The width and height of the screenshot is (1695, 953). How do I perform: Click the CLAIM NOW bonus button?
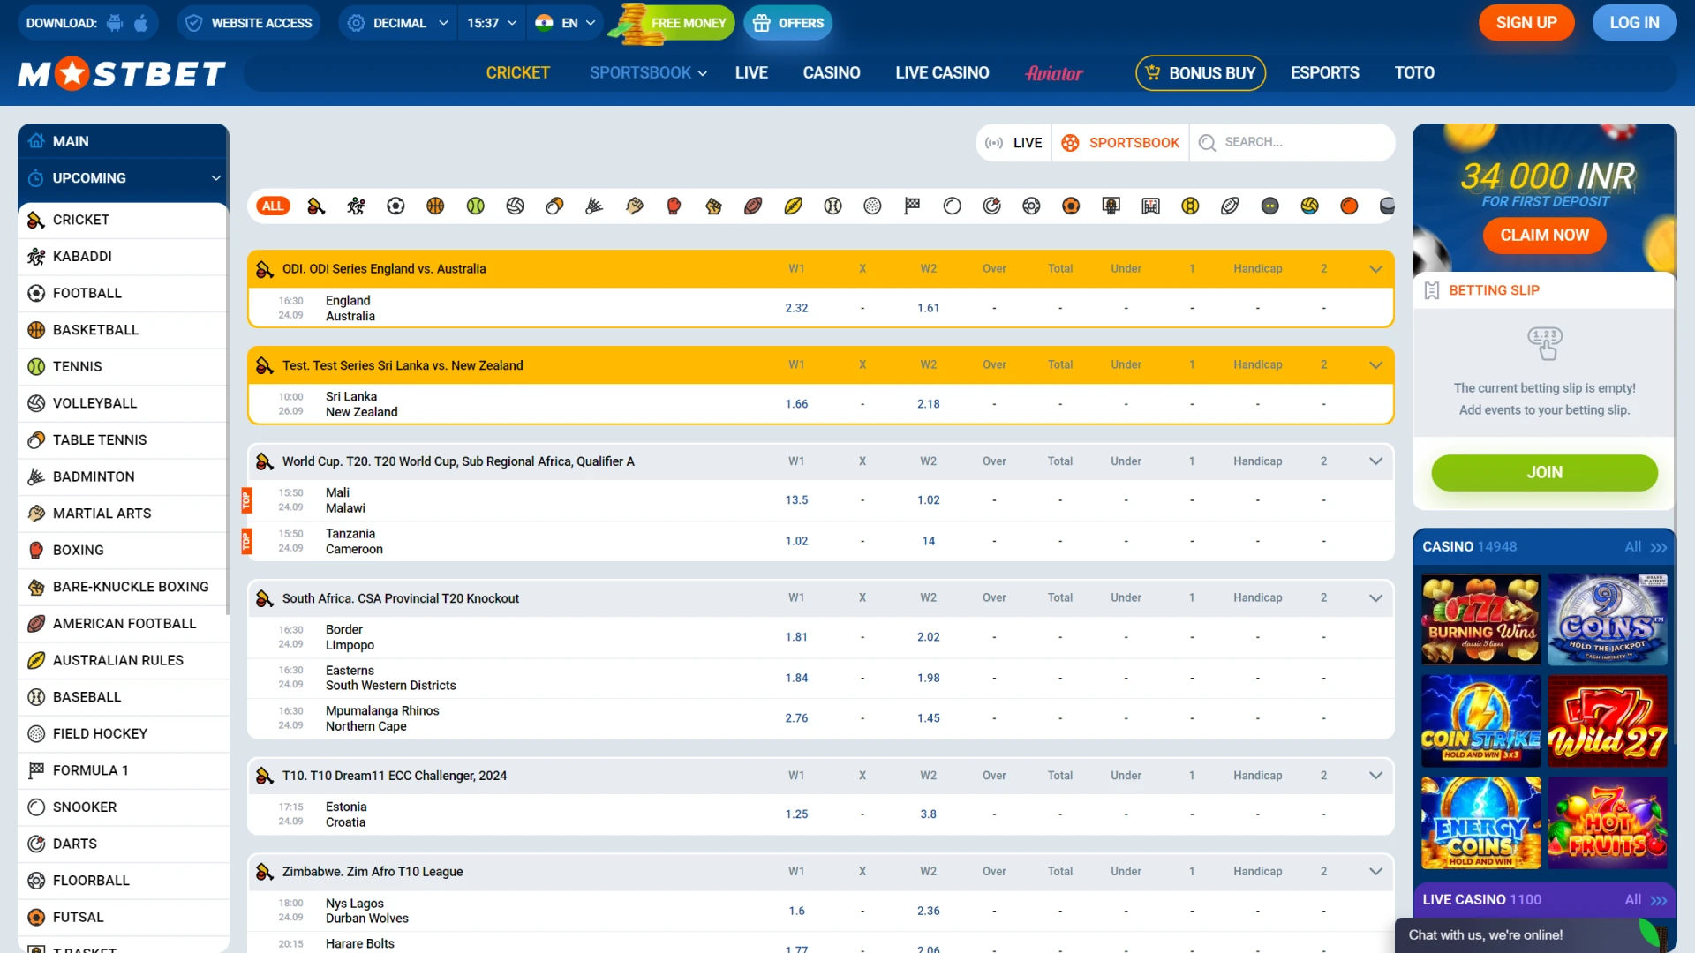[1544, 236]
